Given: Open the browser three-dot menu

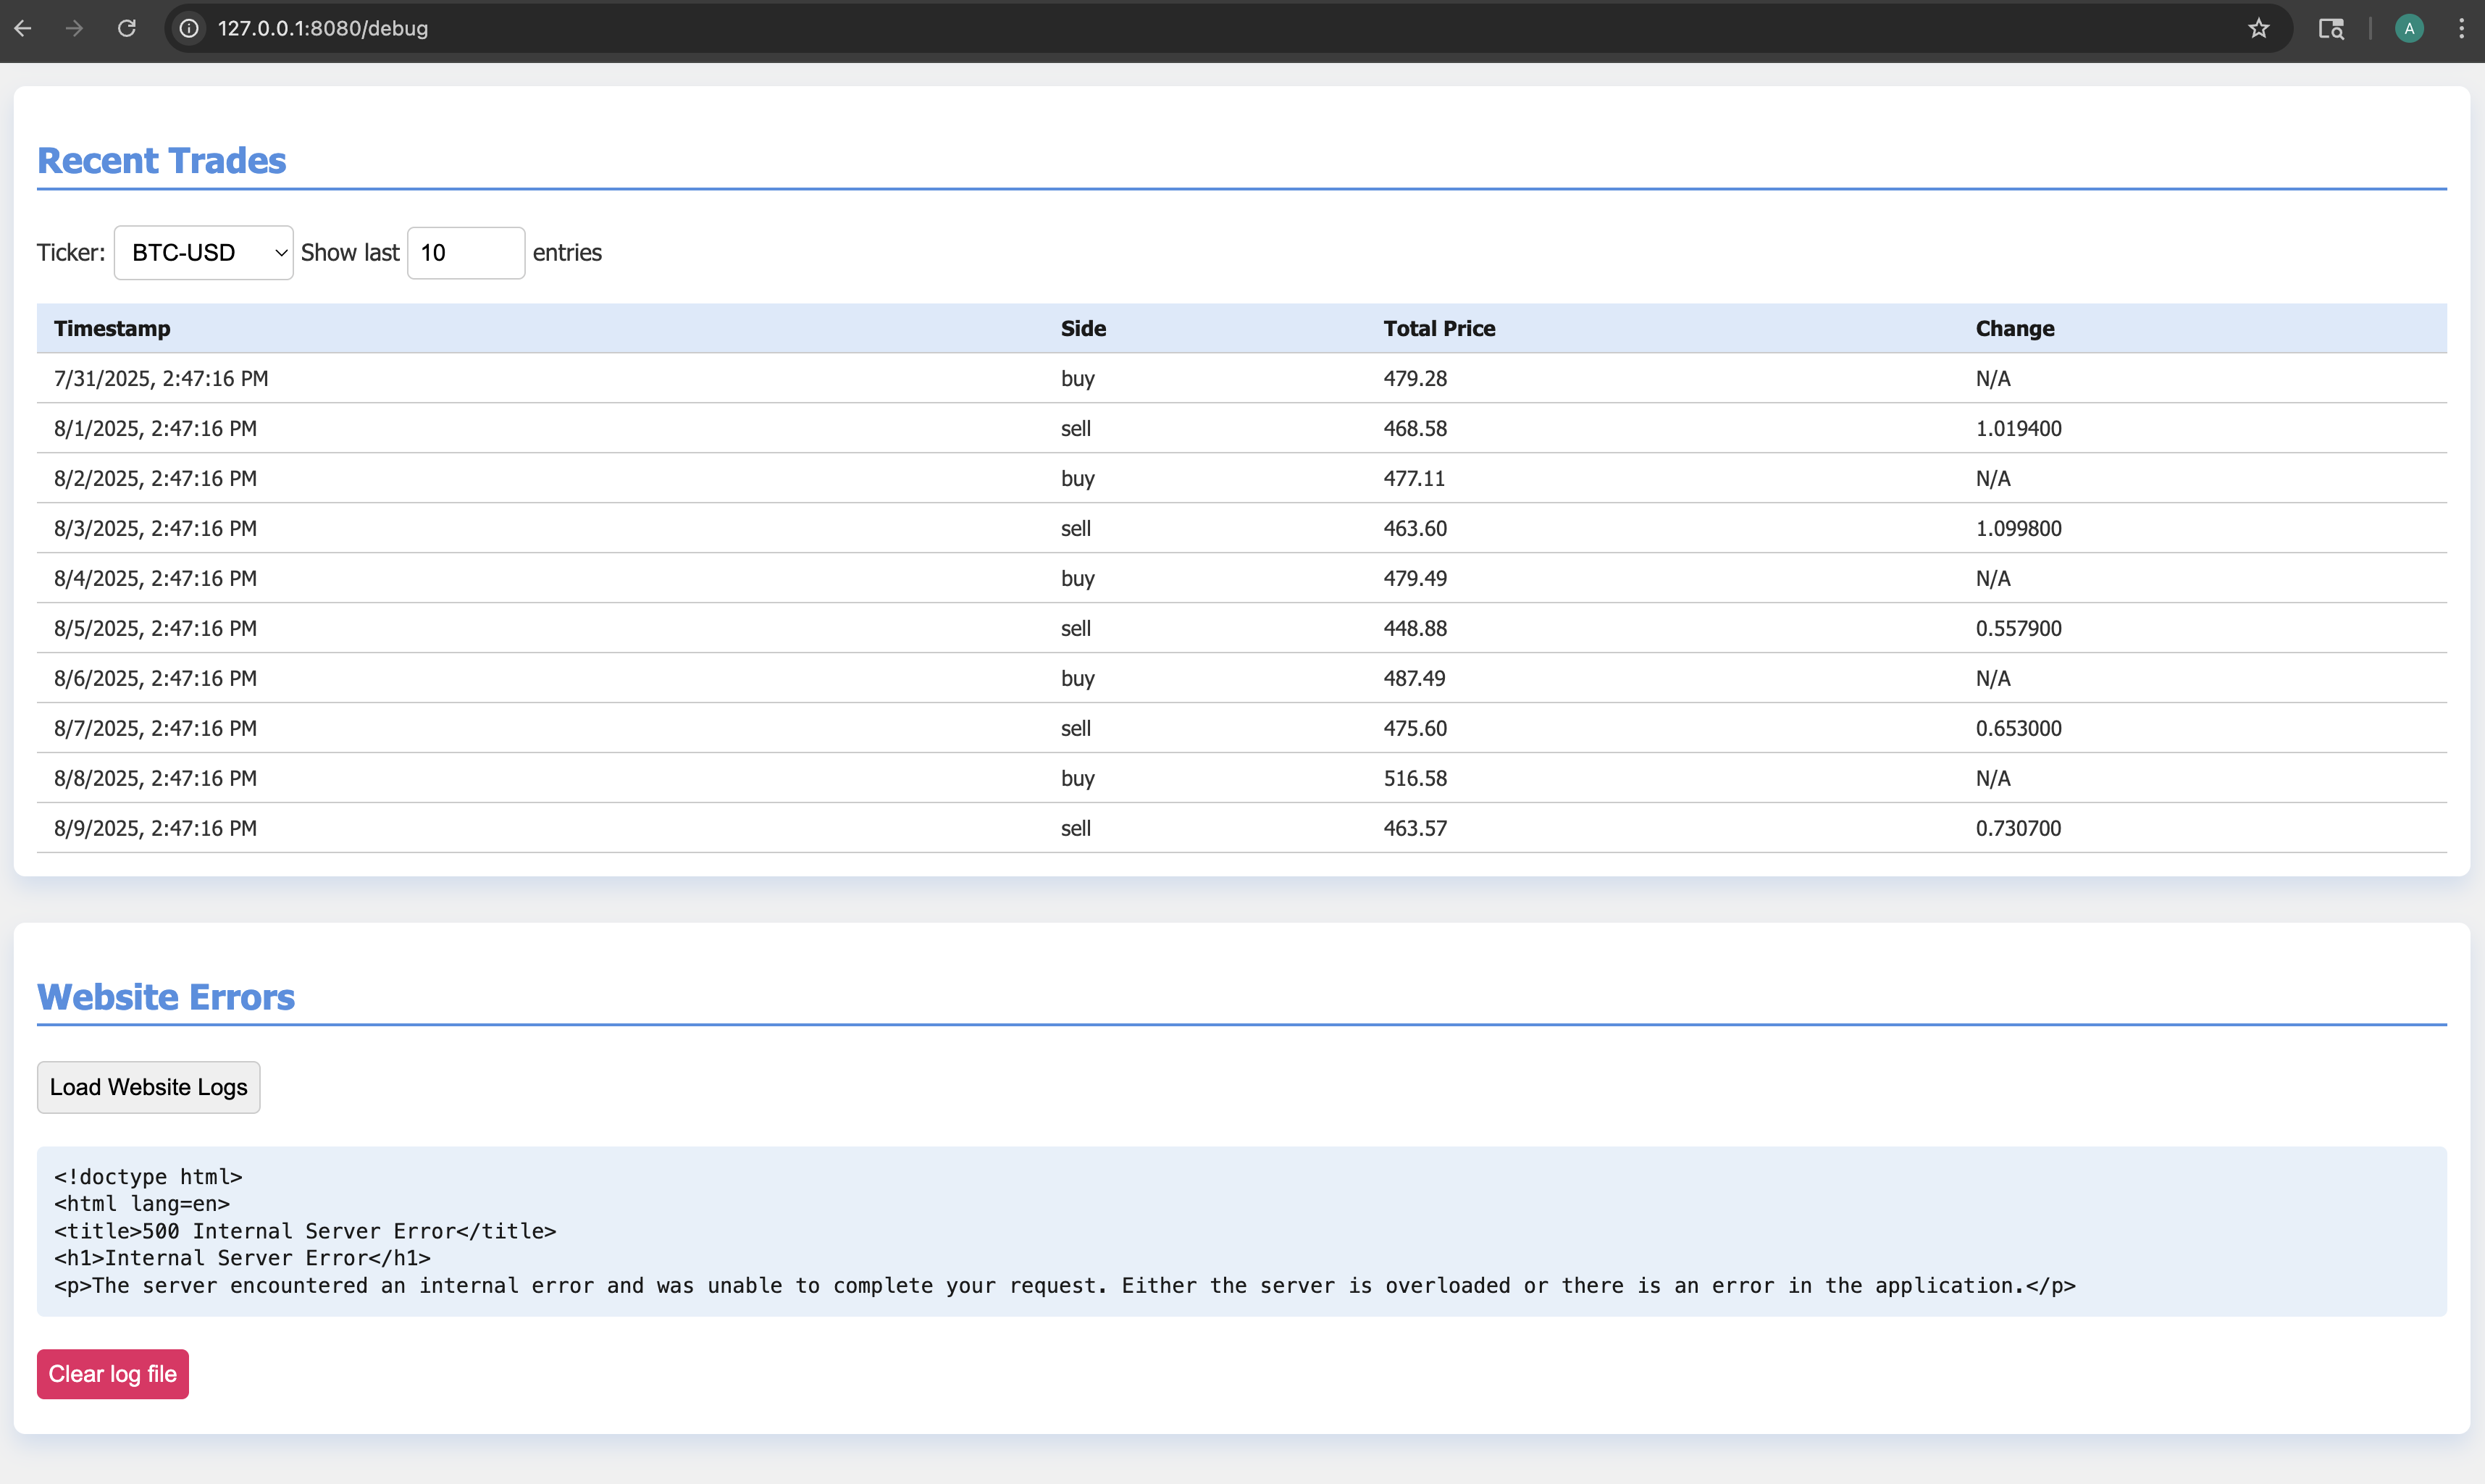Looking at the screenshot, I should 2461,28.
